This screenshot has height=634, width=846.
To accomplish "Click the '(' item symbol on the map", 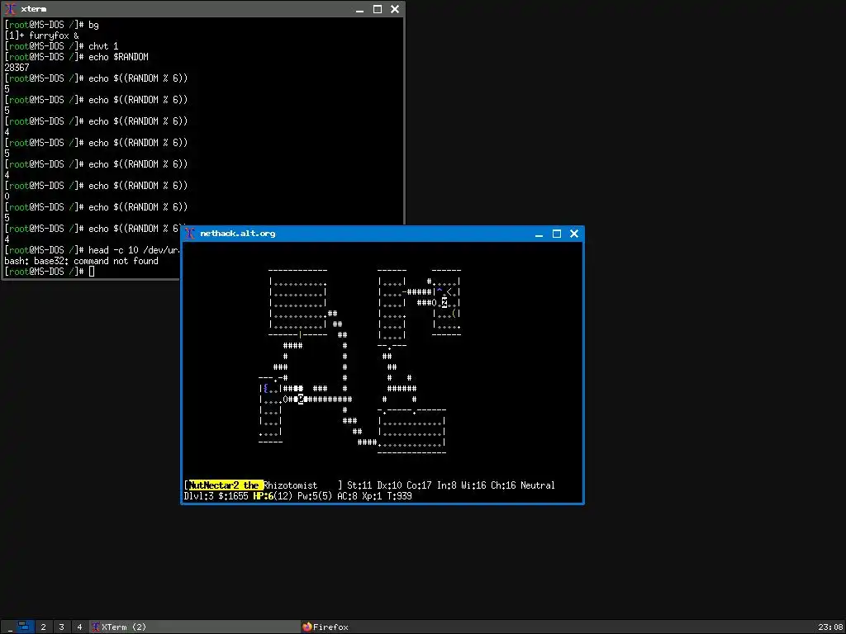I will click(x=454, y=313).
